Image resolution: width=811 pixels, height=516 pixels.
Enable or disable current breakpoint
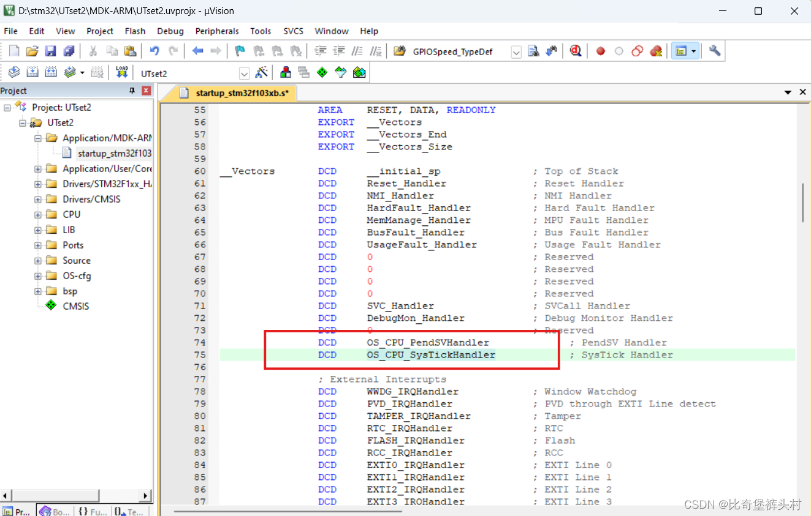[x=619, y=51]
